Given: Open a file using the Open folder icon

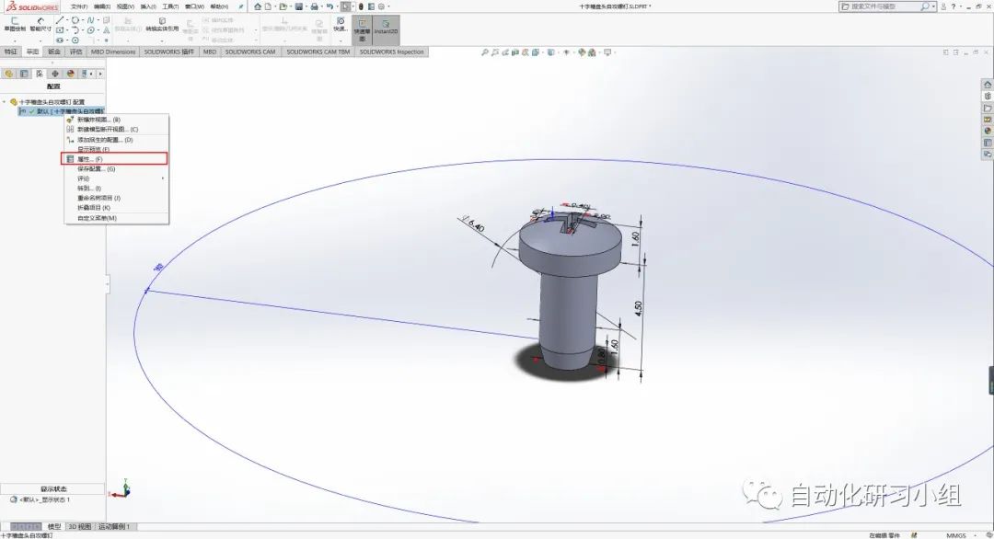Looking at the screenshot, I should pos(283,6).
